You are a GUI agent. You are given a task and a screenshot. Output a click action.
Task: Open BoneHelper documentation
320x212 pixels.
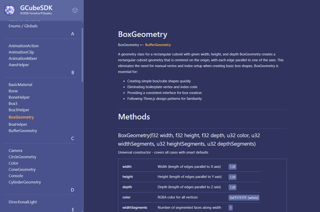click(19, 97)
